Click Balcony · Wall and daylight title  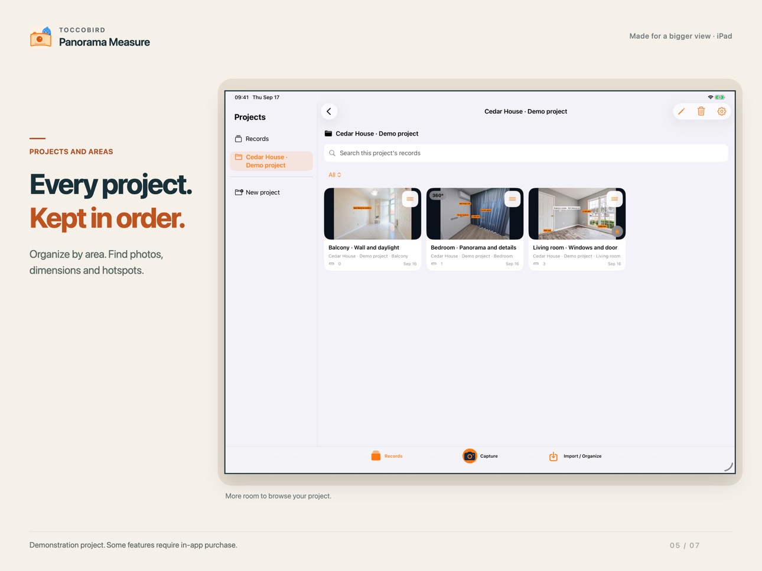(364, 248)
